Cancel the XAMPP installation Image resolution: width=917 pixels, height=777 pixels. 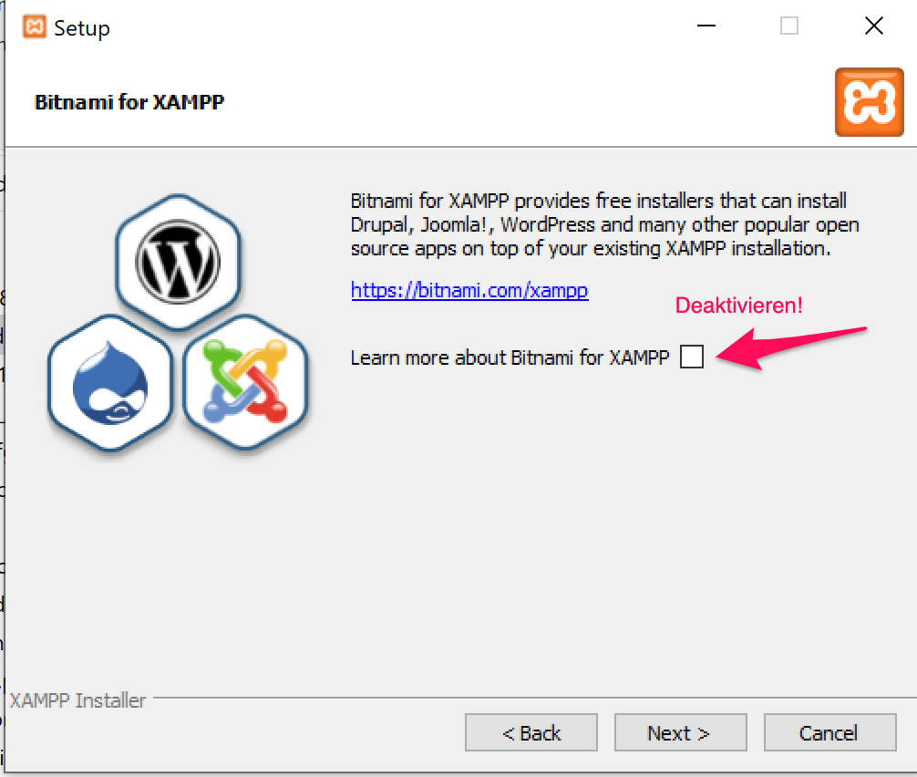(x=829, y=732)
